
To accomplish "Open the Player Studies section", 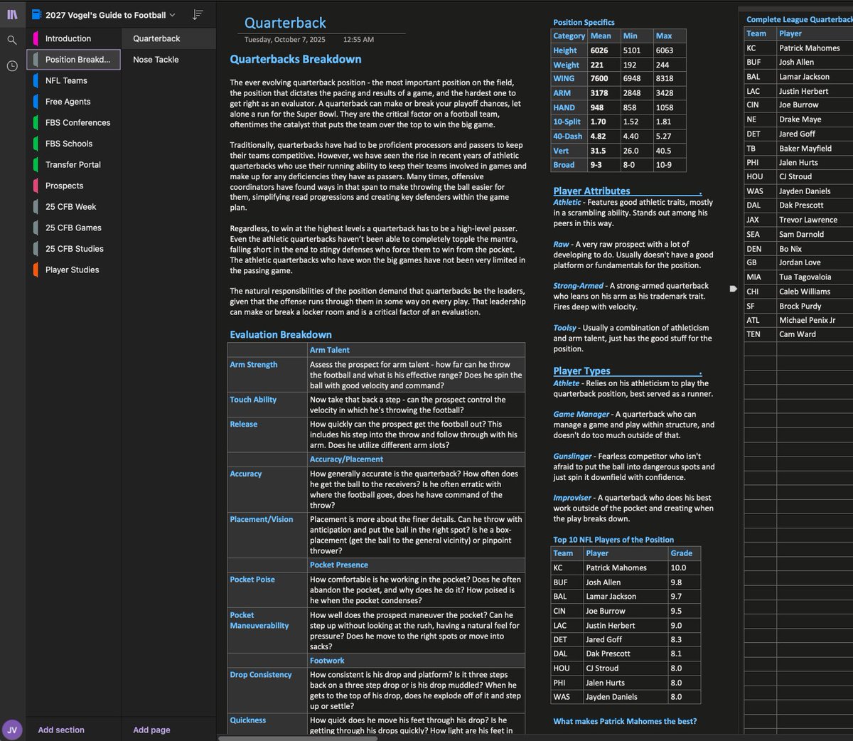I will pyautogui.click(x=74, y=270).
